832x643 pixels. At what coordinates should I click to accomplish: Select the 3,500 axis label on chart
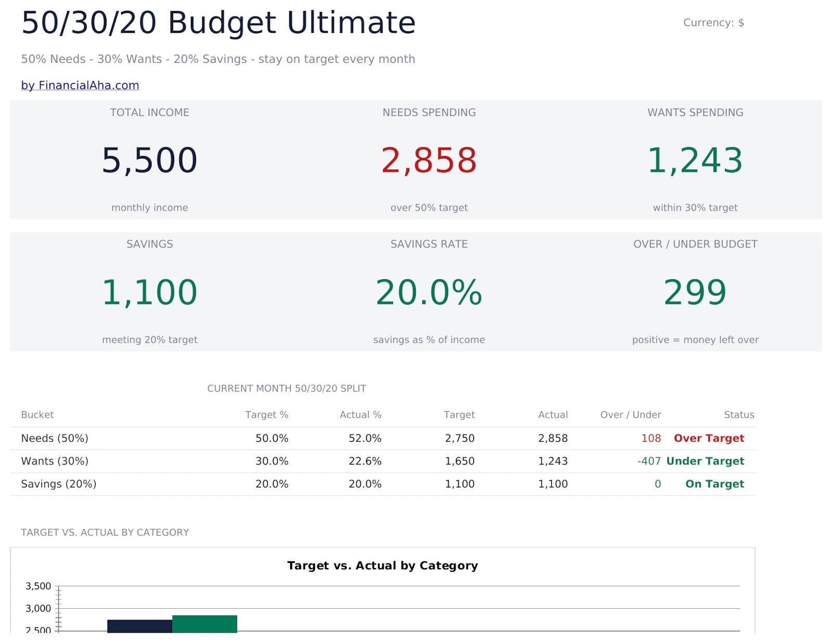(38, 586)
